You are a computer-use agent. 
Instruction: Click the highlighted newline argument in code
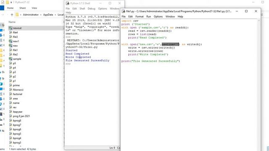170,44
